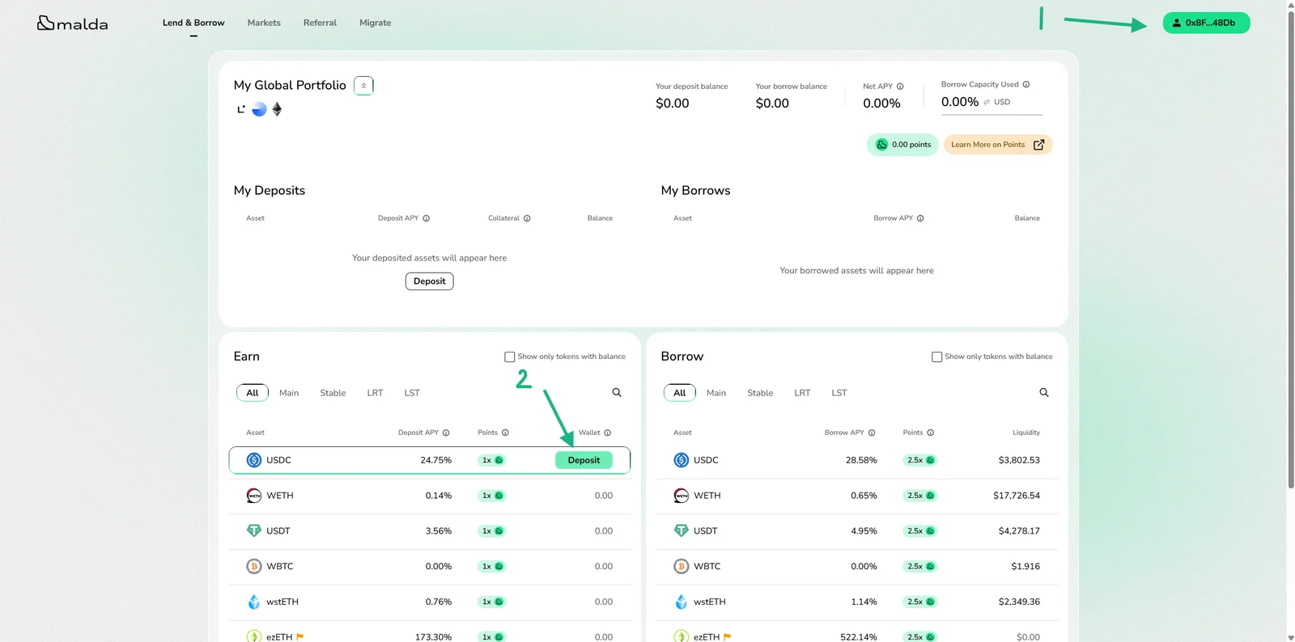Go to the Markets page
1295x642 pixels.
click(264, 23)
